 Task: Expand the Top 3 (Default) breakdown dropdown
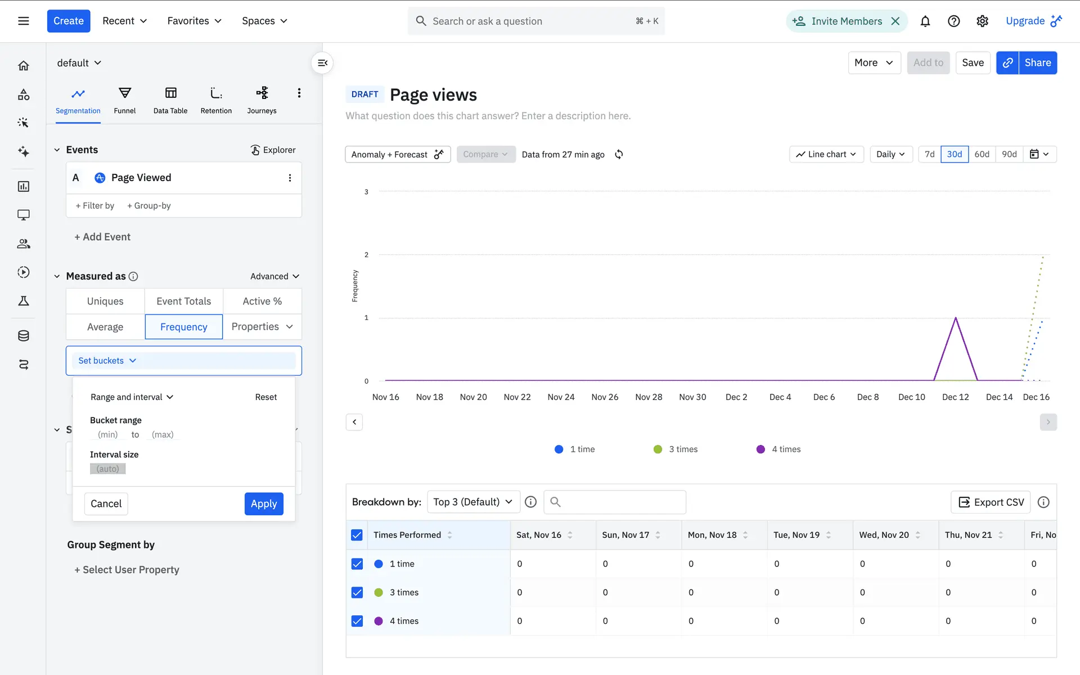coord(472,502)
